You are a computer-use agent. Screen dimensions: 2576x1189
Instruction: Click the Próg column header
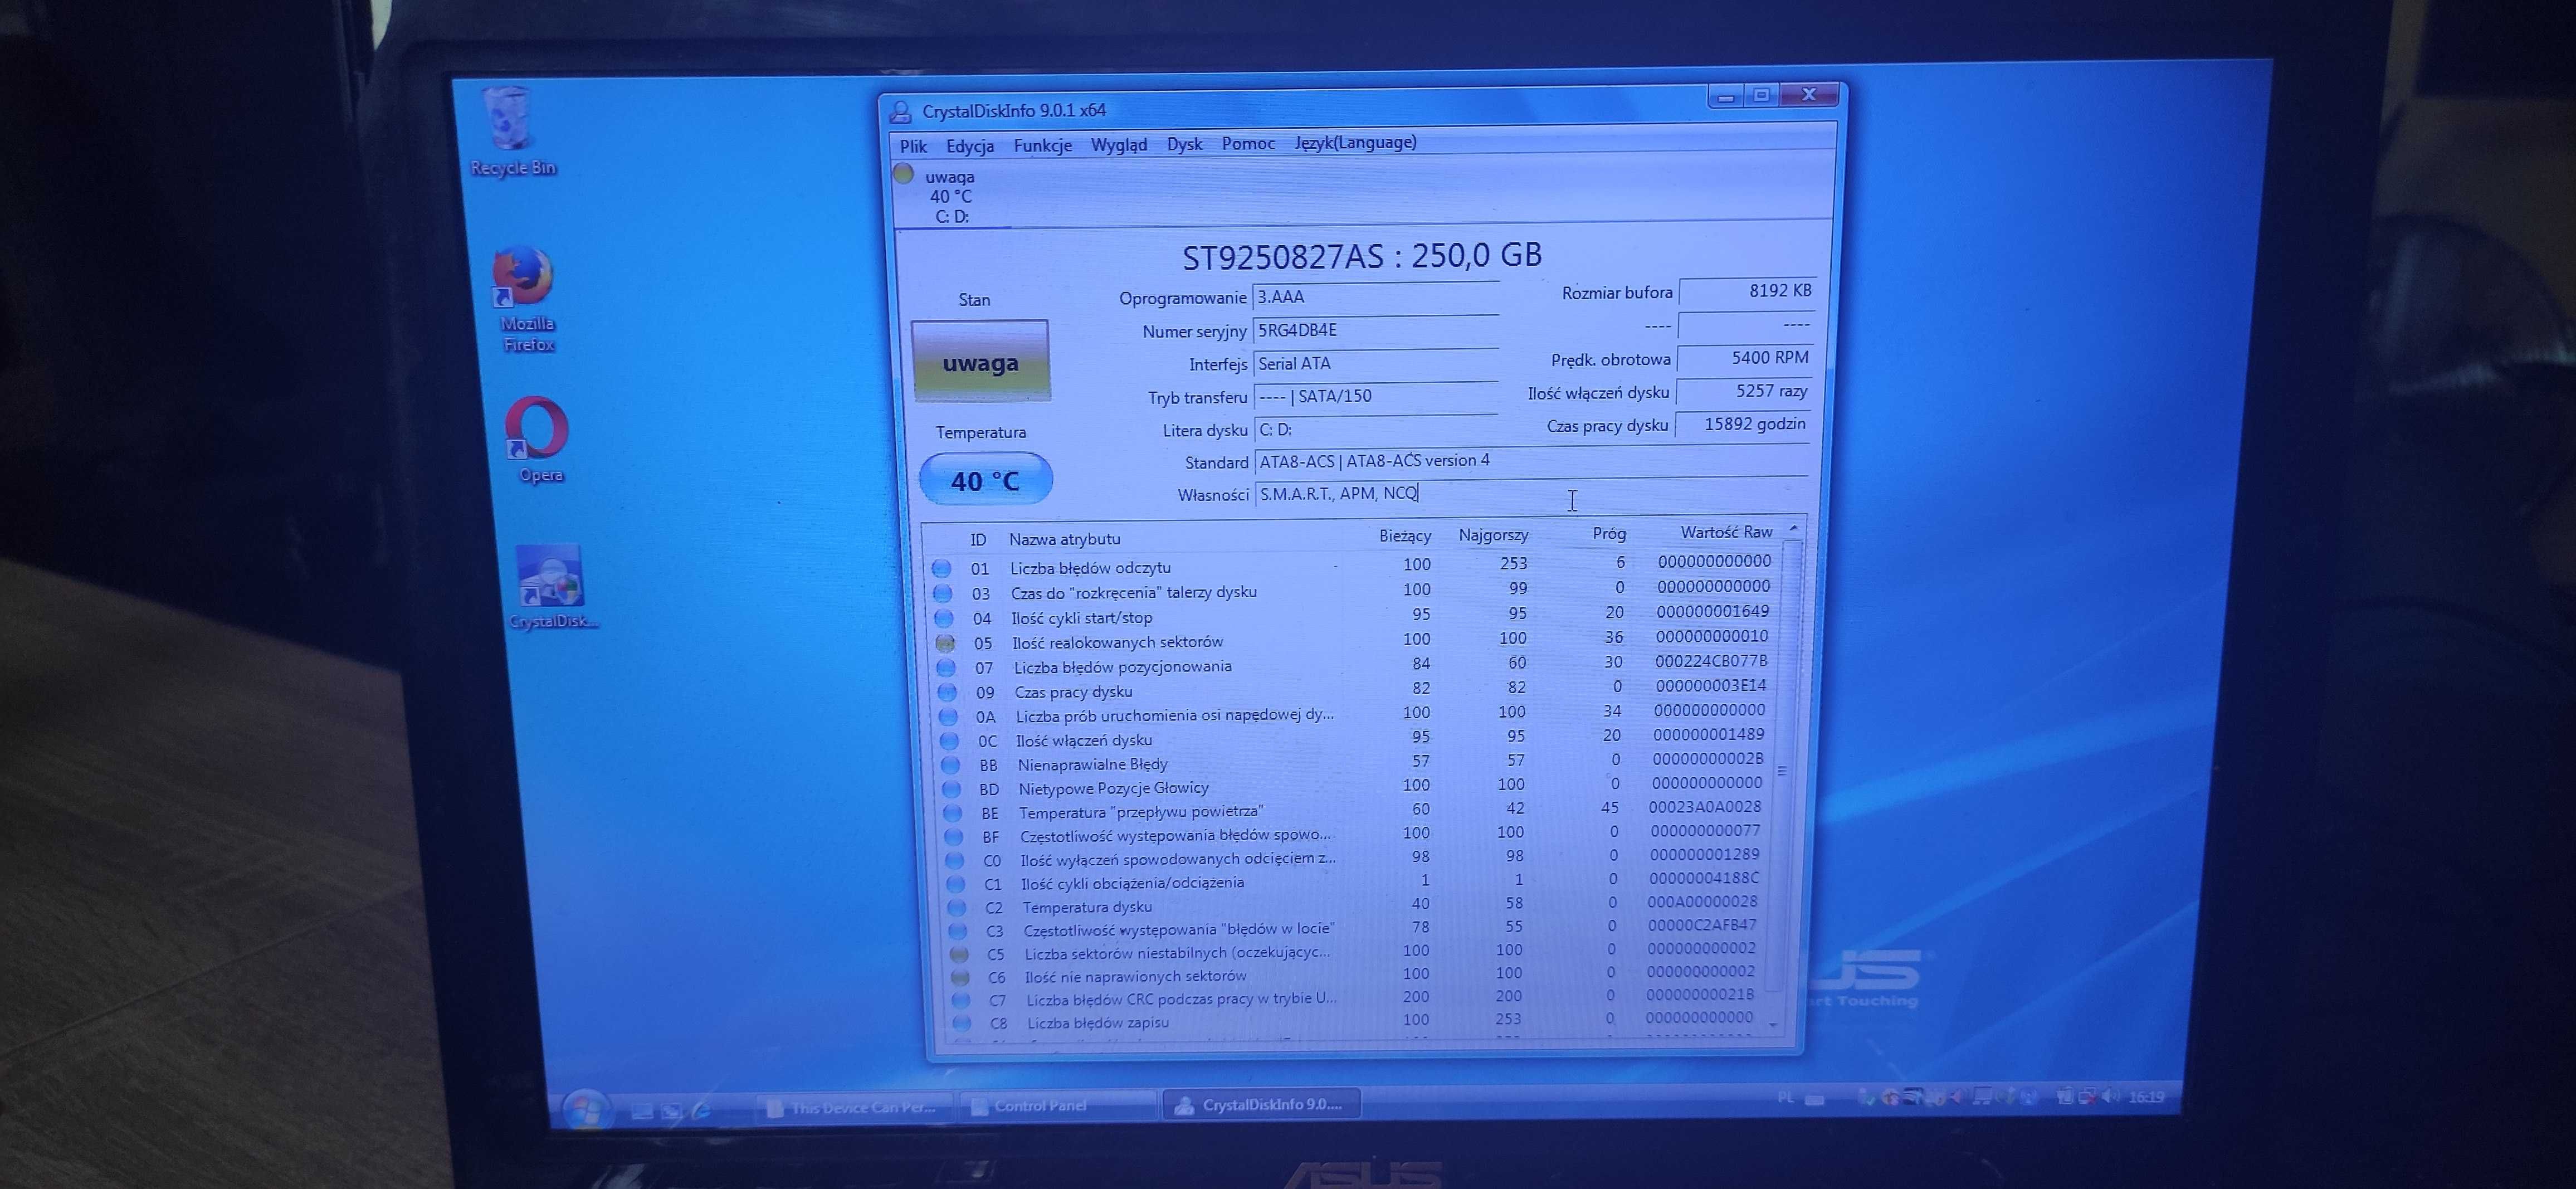[x=1609, y=534]
